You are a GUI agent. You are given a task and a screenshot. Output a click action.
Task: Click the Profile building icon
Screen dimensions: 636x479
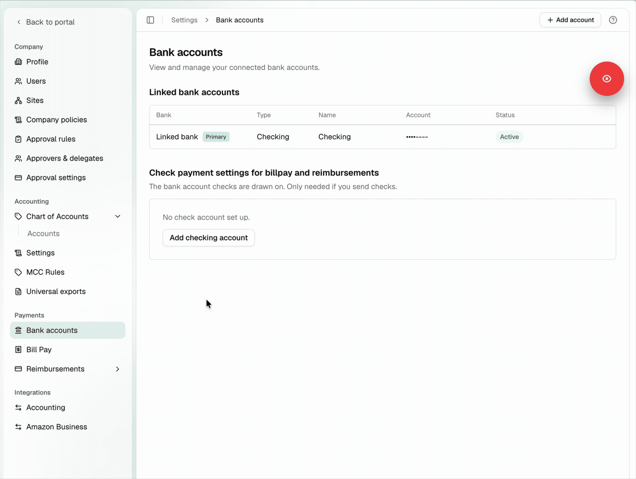tap(18, 62)
